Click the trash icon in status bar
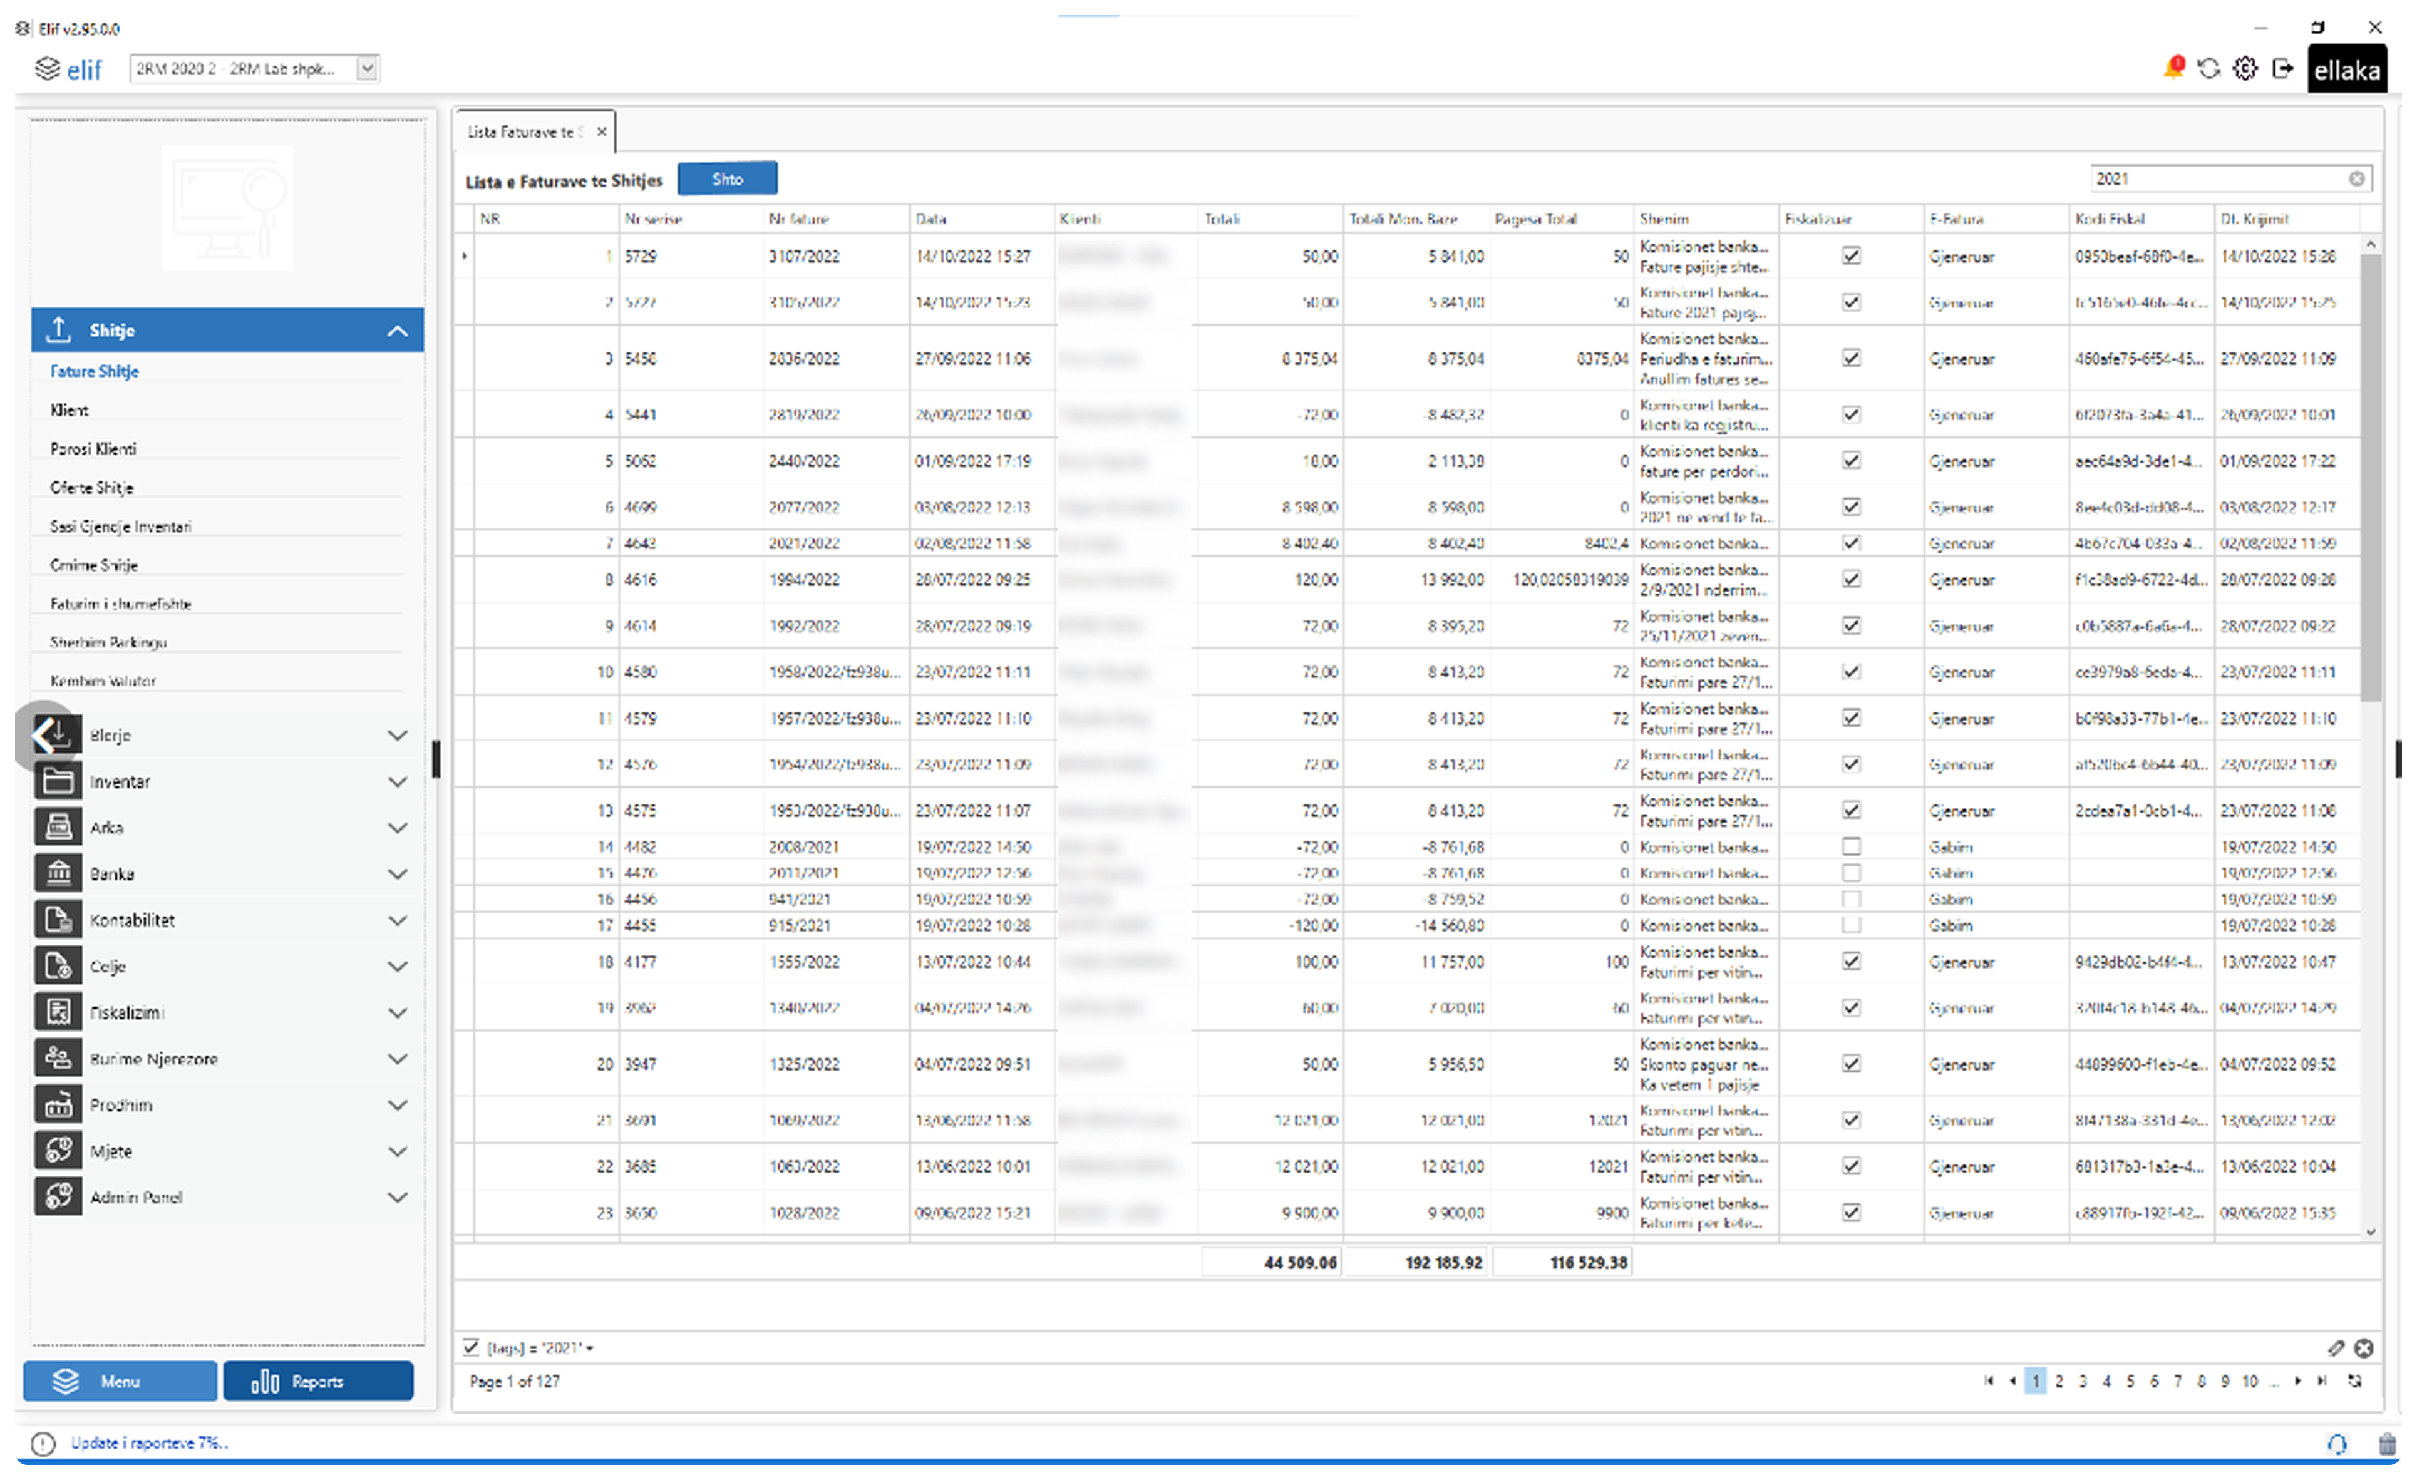 point(2388,1442)
